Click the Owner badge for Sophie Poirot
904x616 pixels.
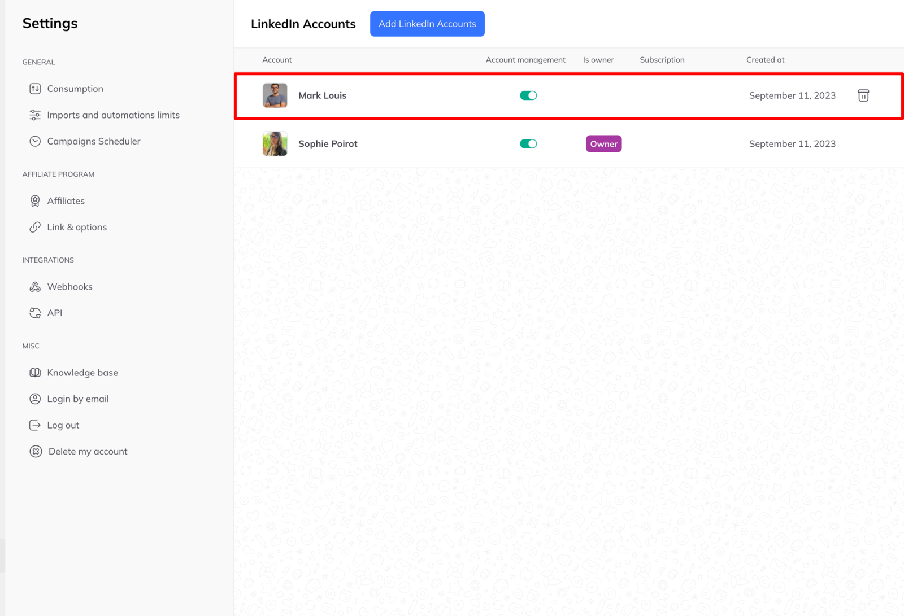click(604, 144)
